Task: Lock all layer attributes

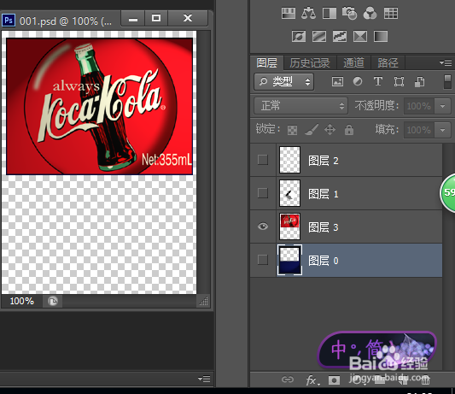Action: [349, 130]
